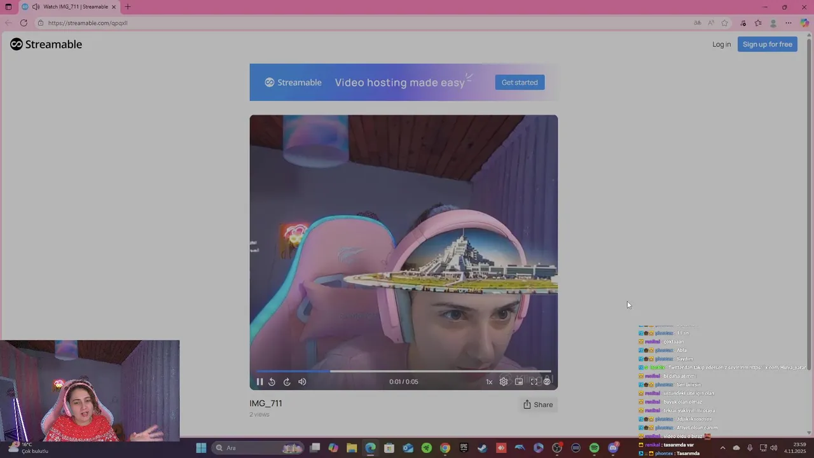The width and height of the screenshot is (814, 458).
Task: Open Microsoft Store from the taskbar
Action: [x=389, y=448]
